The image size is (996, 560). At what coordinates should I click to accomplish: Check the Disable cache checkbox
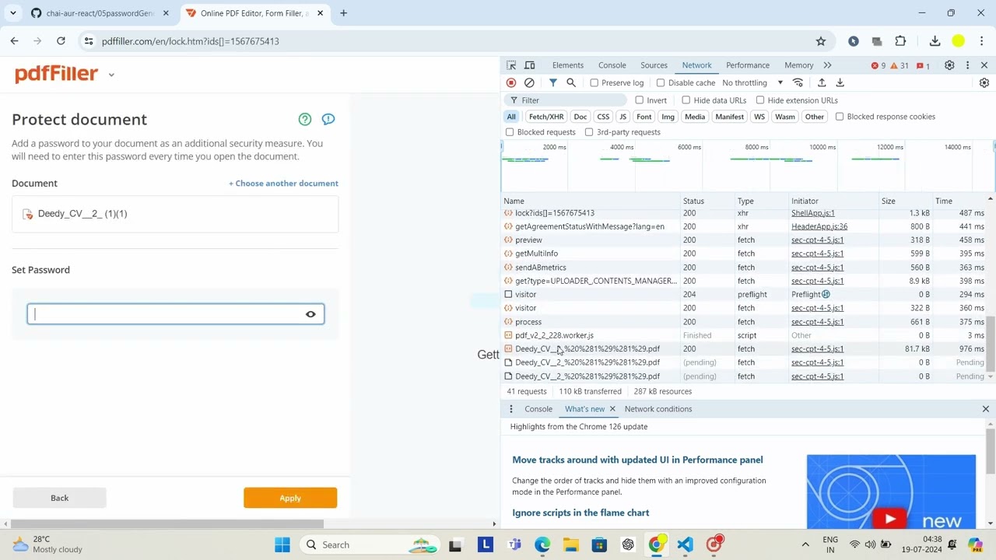pos(661,82)
